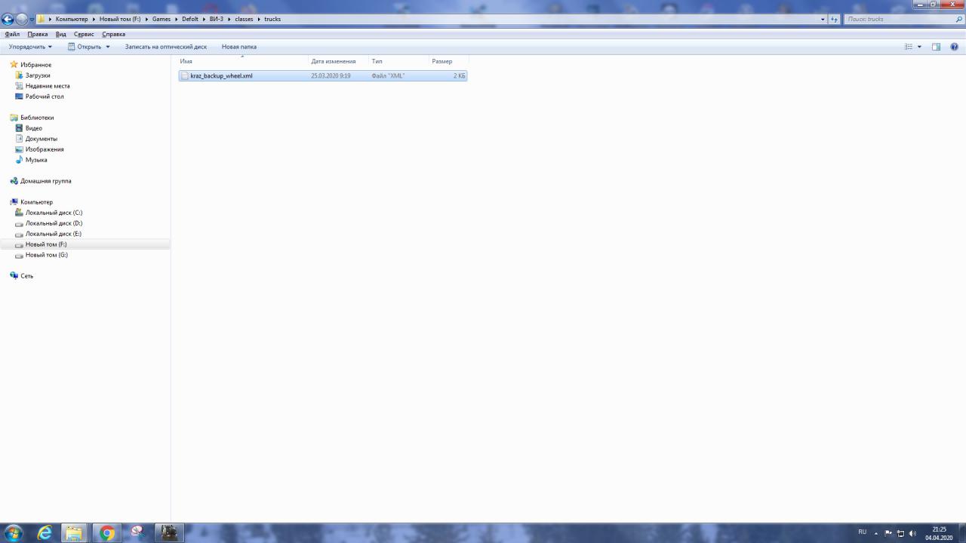Viewport: 966px width, 543px height.
Task: Select the kraz_backup_wheel.xml file
Action: click(x=221, y=75)
